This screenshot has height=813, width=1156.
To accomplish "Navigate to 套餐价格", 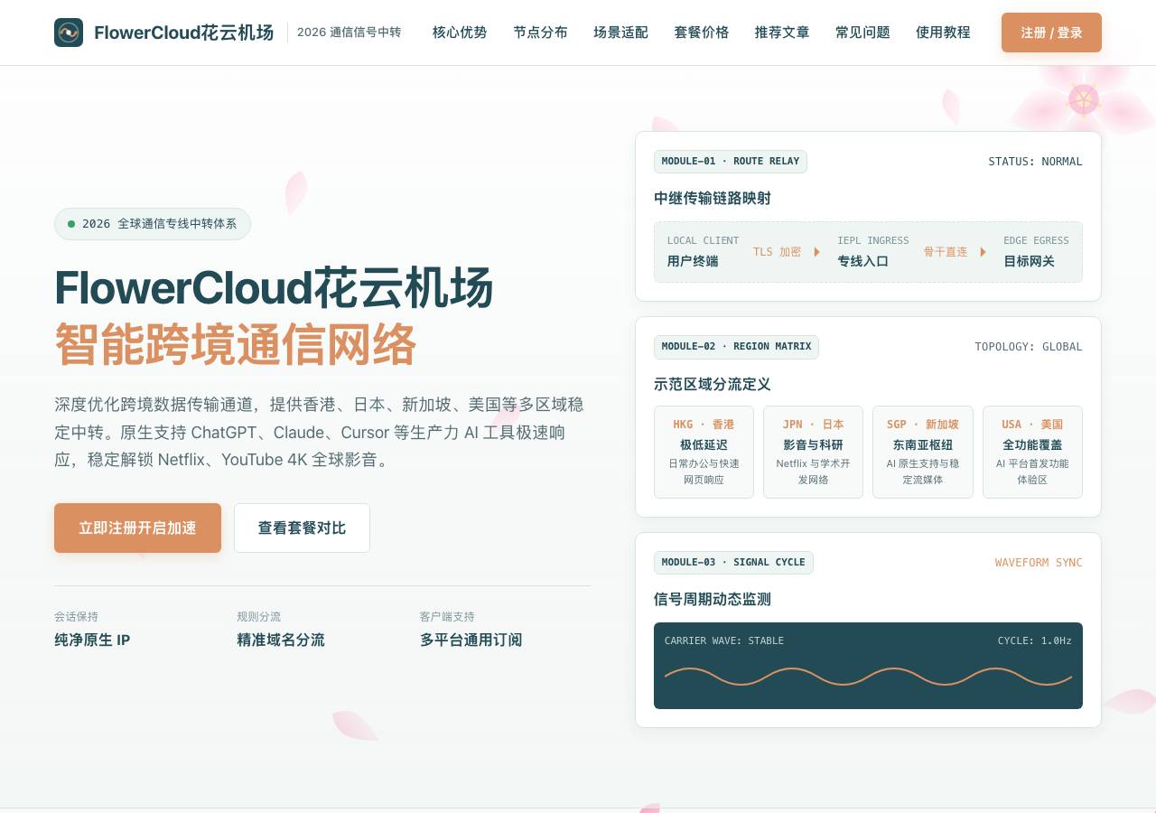I will [702, 33].
